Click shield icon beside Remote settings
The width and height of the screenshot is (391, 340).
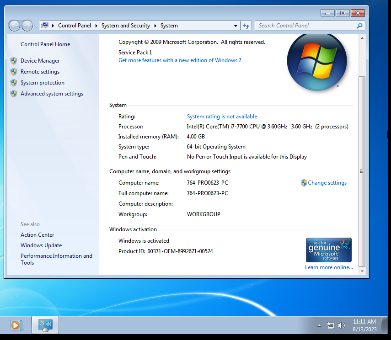click(x=14, y=72)
